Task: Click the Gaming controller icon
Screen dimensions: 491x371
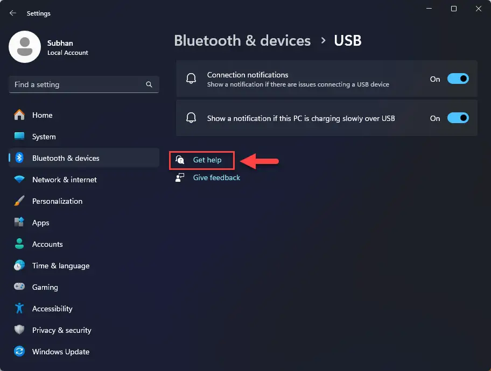Action: [x=19, y=287]
